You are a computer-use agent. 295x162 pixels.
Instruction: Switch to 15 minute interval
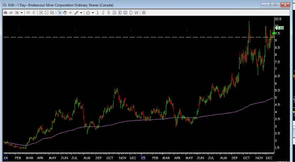coord(114,13)
